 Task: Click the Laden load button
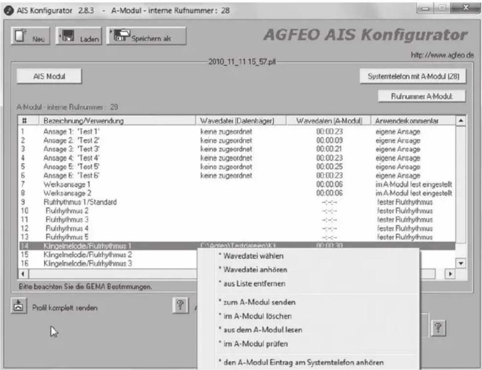click(x=79, y=36)
